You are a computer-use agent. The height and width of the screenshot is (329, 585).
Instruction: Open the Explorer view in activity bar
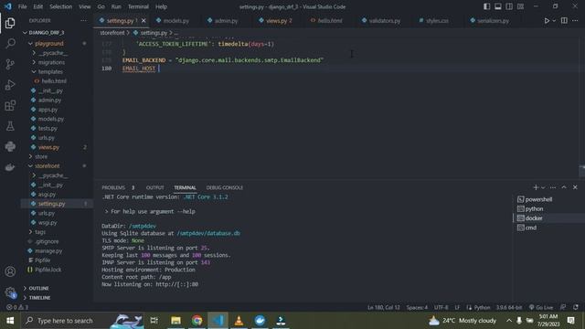10,23
